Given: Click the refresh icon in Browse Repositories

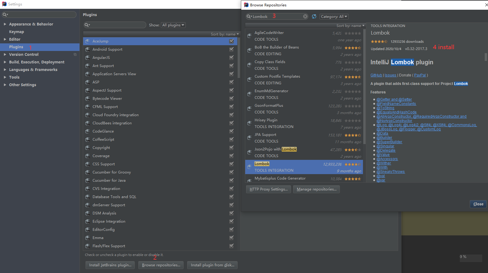Looking at the screenshot, I should coord(314,16).
